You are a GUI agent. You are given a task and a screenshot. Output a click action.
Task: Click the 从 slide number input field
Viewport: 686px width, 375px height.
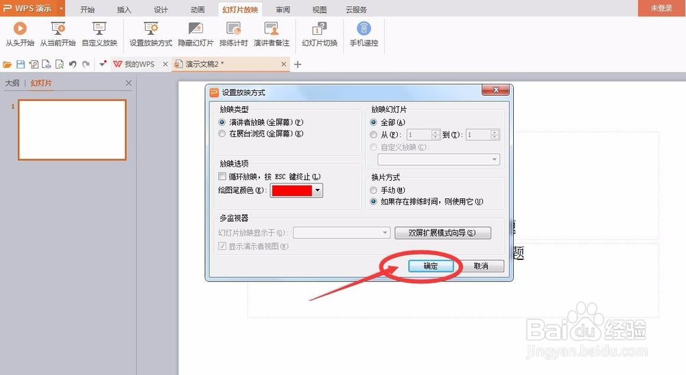[418, 135]
